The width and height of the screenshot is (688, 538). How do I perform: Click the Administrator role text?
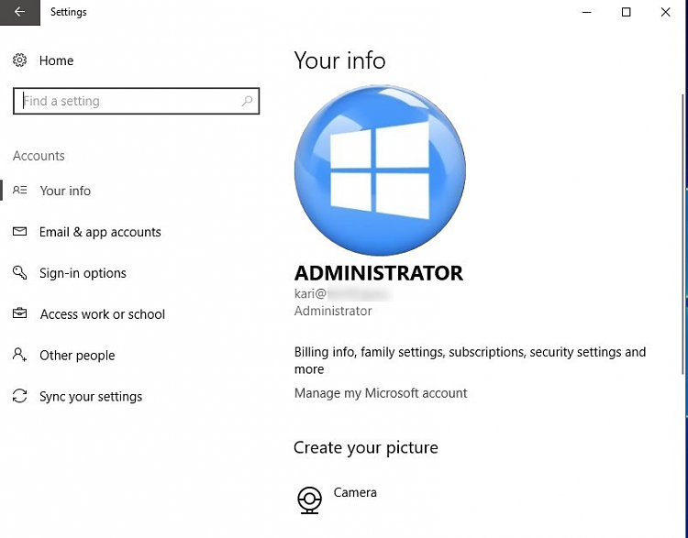click(x=333, y=311)
